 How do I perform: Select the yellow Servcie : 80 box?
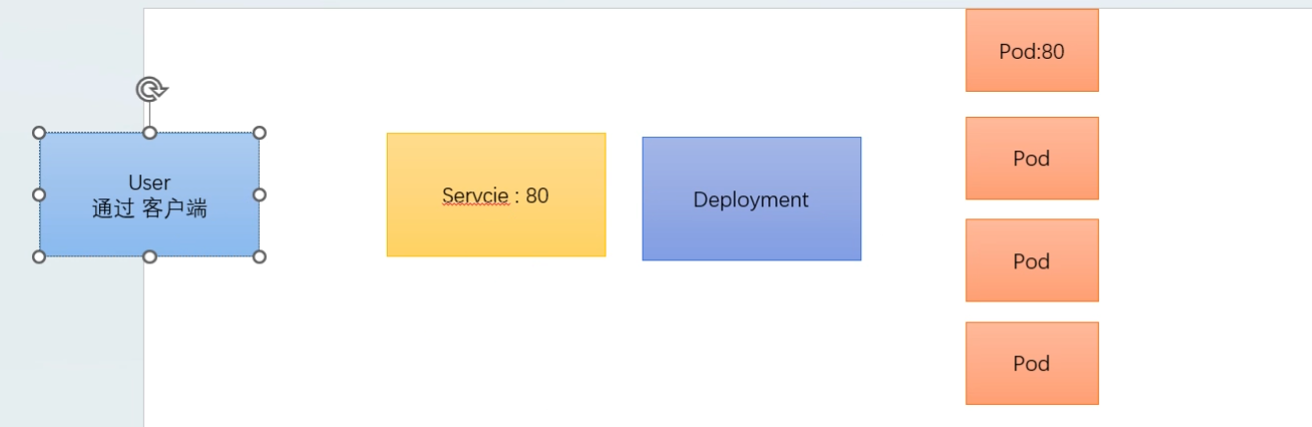pyautogui.click(x=496, y=224)
